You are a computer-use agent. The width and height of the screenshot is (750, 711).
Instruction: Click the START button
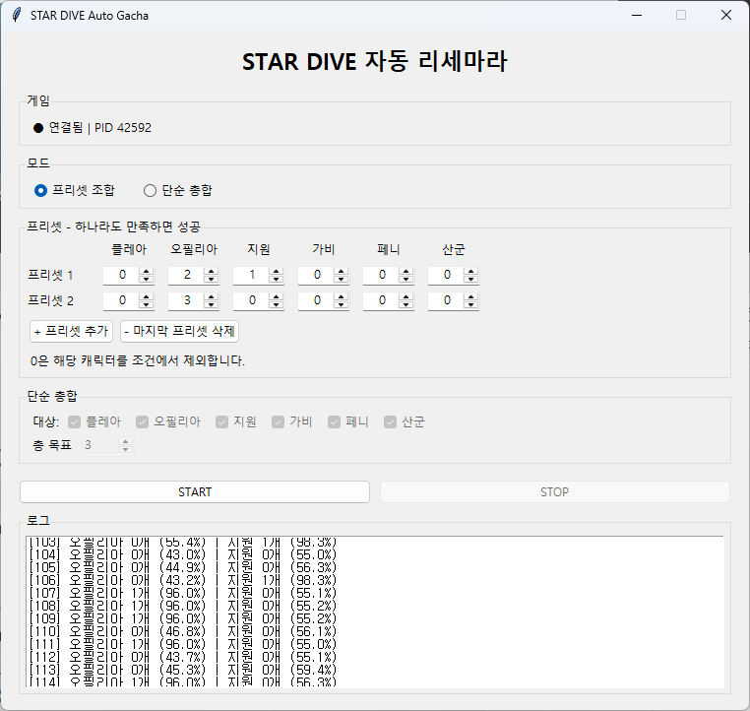(195, 491)
